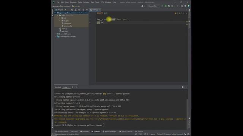Toggle the Notifications side tool window button
Viewport: 243px width, 136px height.
pyautogui.click(x=189, y=122)
